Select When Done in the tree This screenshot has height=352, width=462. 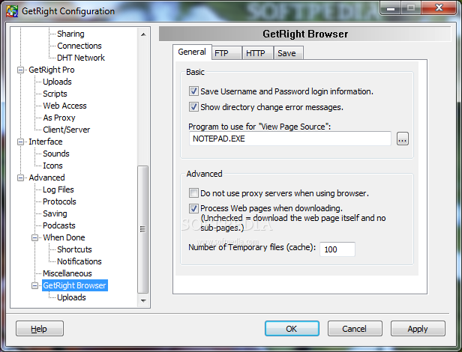pyautogui.click(x=64, y=237)
